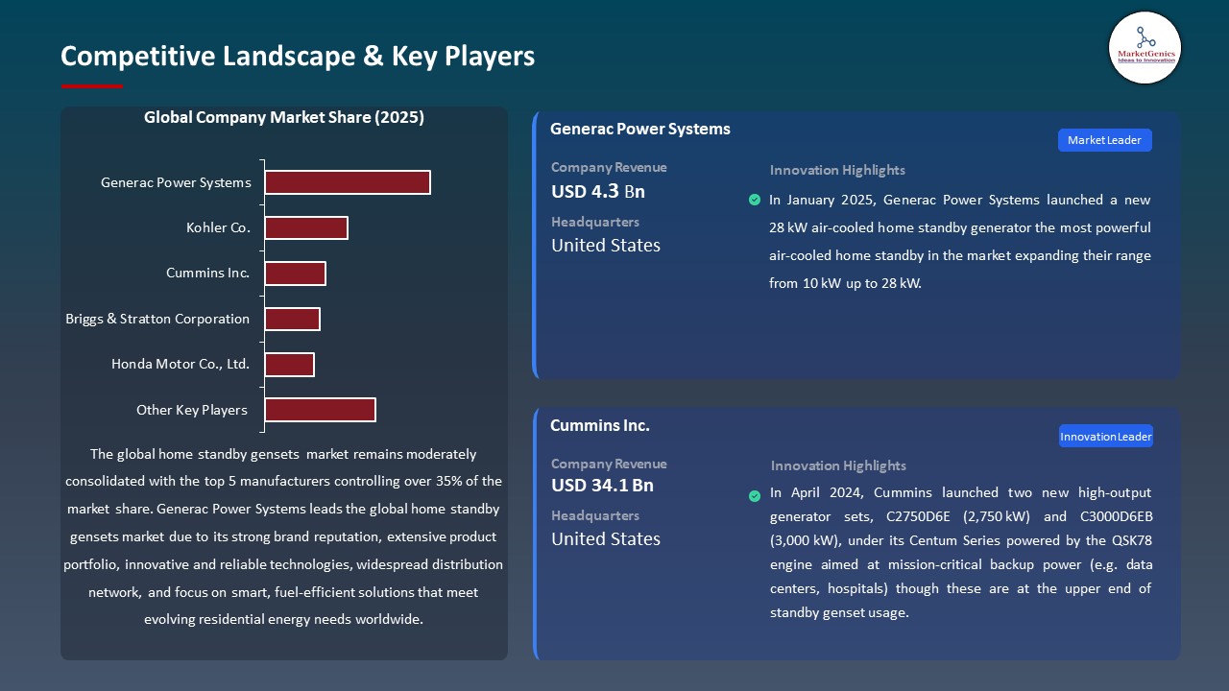Screen dimensions: 1229x691
Task: Click the Briggs & Stratton Corporation axis label
Action: (157, 319)
